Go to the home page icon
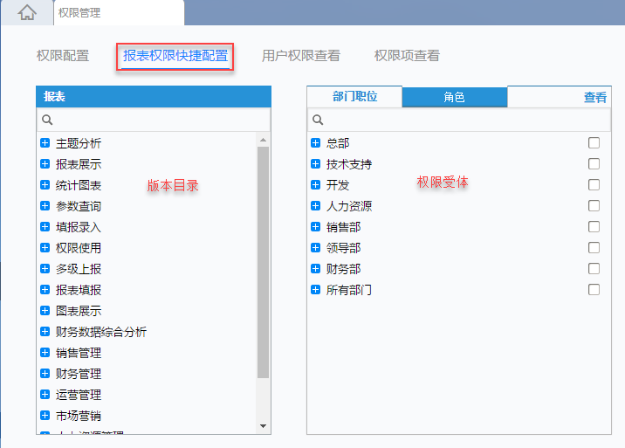Viewport: 625px width, 448px height. (x=27, y=13)
